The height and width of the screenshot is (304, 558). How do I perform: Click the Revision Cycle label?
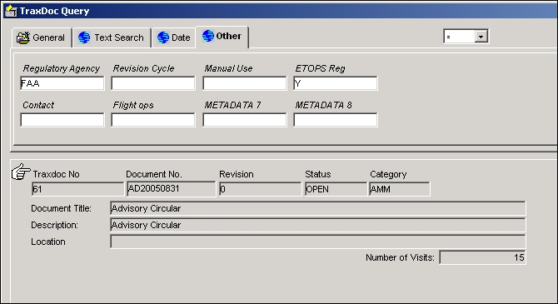point(143,68)
